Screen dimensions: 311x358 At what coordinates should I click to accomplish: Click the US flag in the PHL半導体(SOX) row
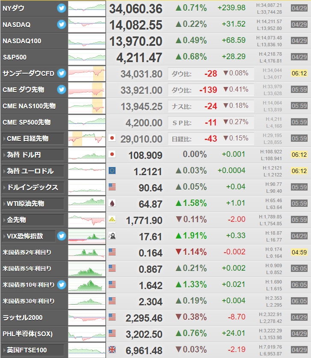pyautogui.click(x=112, y=333)
